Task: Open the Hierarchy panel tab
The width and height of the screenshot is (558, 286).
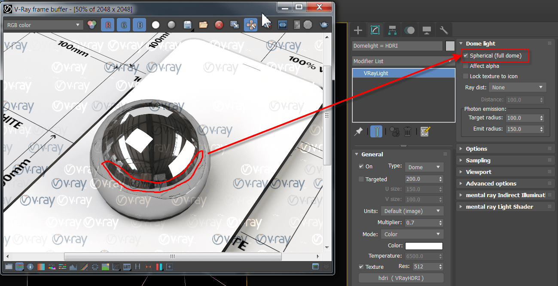Action: click(x=392, y=30)
